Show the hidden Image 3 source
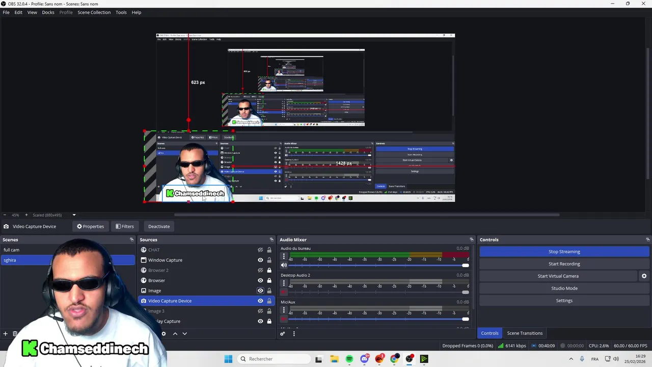This screenshot has width=652, height=367. tap(260, 311)
